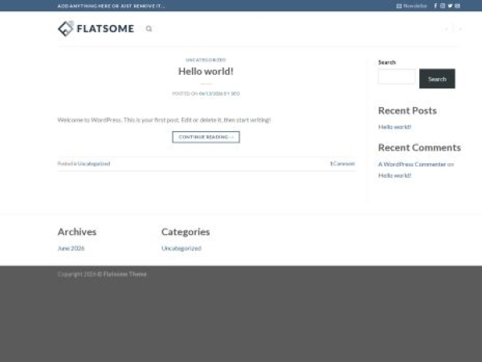The width and height of the screenshot is (482, 362).
Task: Click the Copyright Flatsome Theme footer text
Action: (x=102, y=274)
